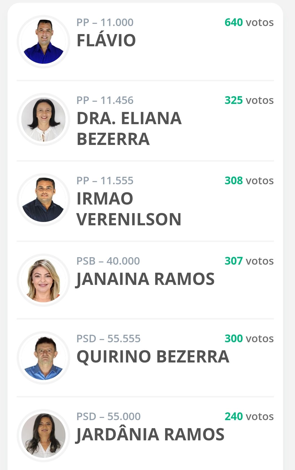
Task: Open Jardânia Ramos's candidate photo
Action: point(43,436)
